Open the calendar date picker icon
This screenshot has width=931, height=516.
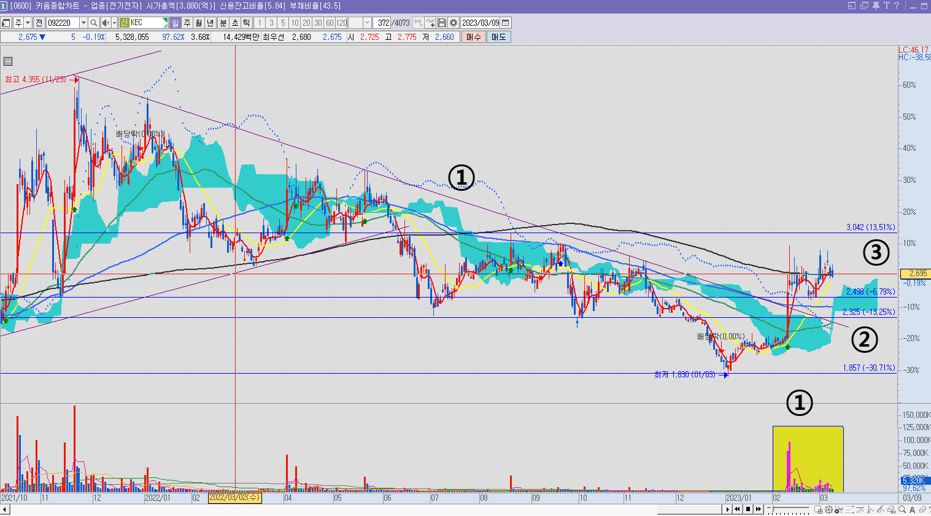click(506, 23)
